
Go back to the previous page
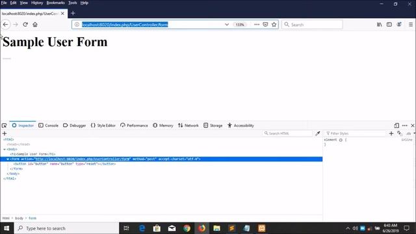pyautogui.click(x=6, y=25)
